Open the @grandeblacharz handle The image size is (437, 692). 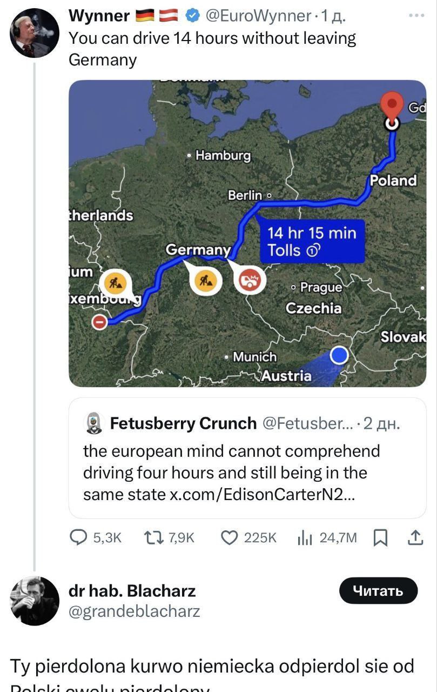pos(134,611)
